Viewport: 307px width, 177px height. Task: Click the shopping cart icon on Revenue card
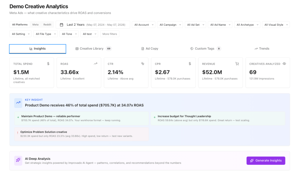(237, 64)
